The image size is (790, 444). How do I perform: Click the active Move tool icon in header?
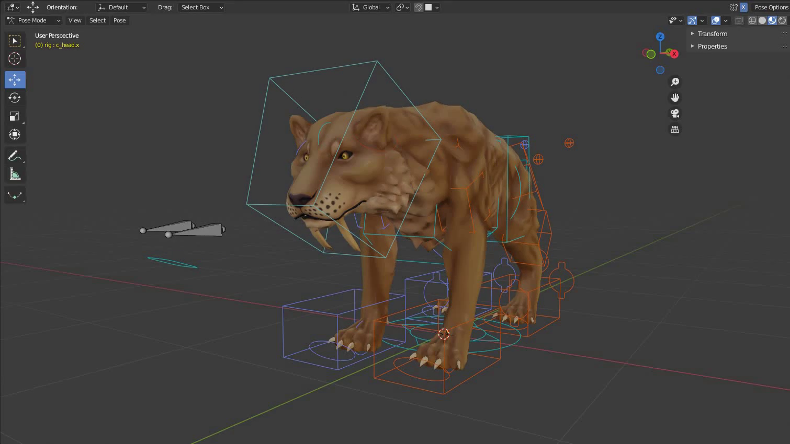click(33, 7)
